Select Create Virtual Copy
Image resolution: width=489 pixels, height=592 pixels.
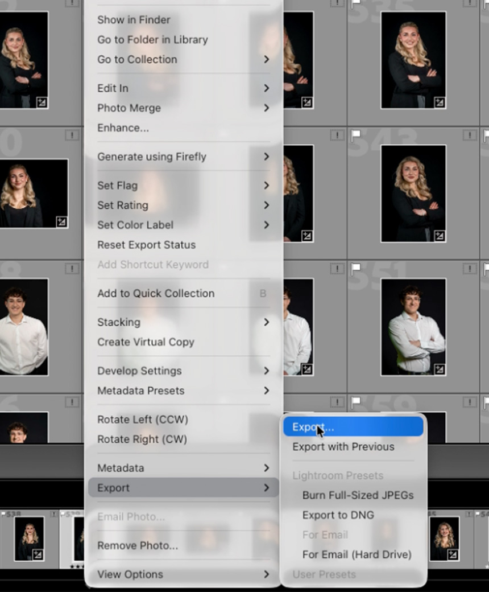click(184, 342)
